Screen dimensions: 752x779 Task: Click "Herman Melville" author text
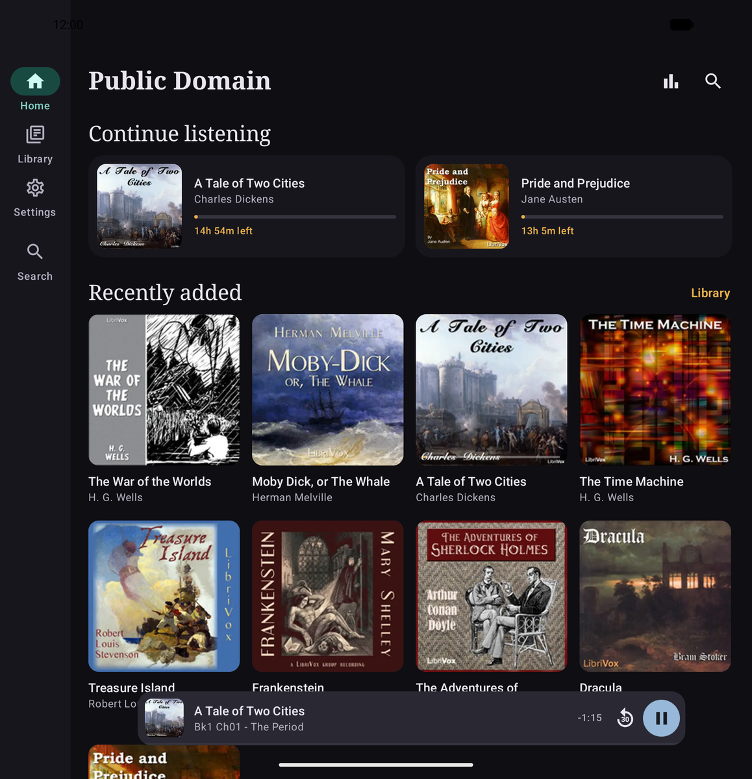[292, 497]
